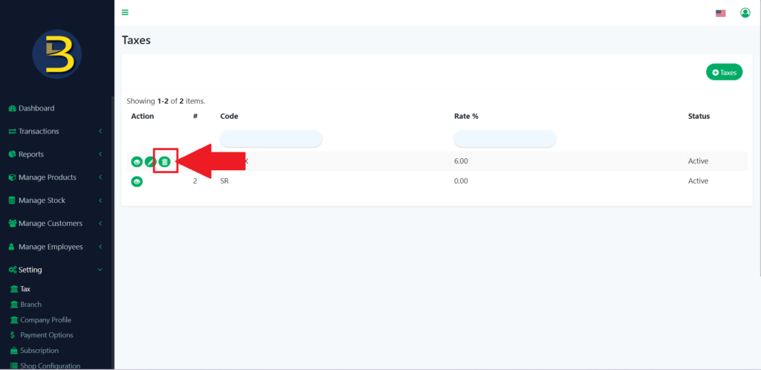Image resolution: width=761 pixels, height=370 pixels.
Task: View details of first tax row
Action: coord(137,161)
